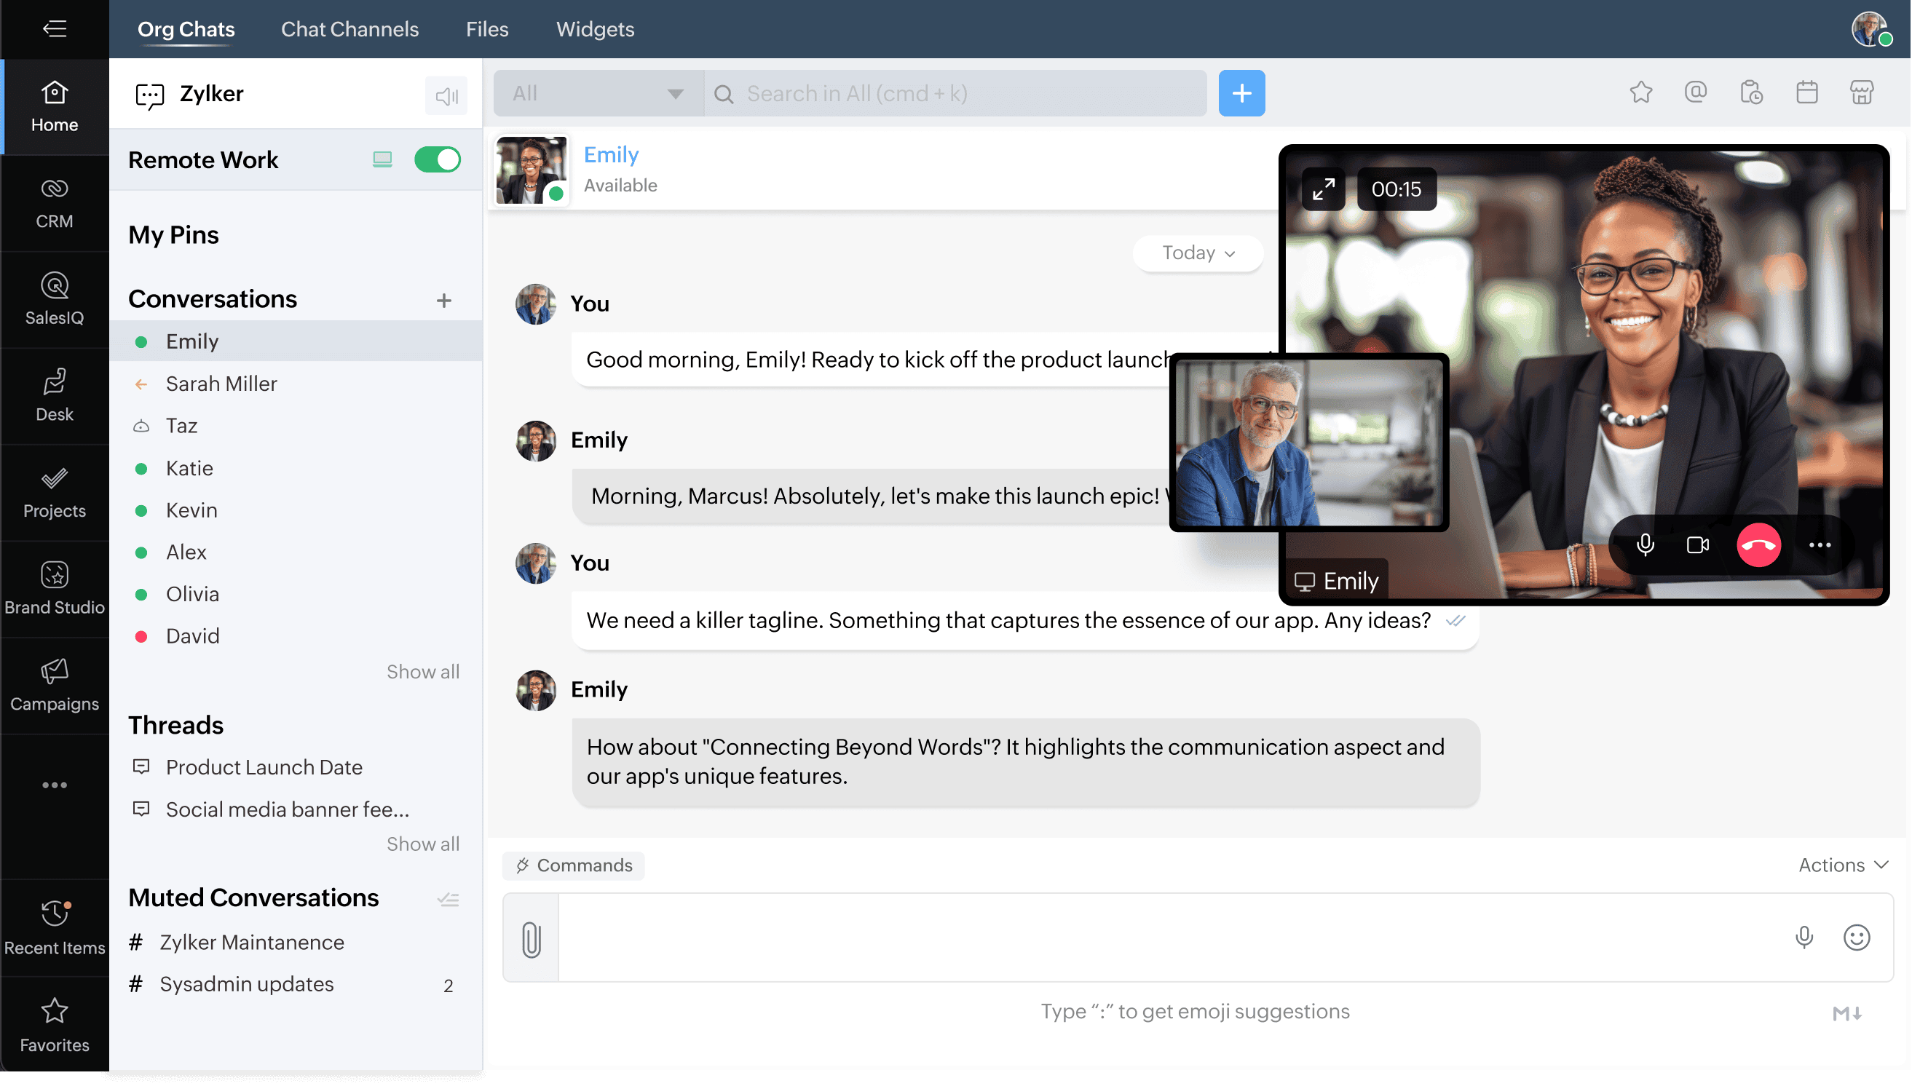1912x1086 pixels.
Task: Click the Commands button
Action: (573, 865)
